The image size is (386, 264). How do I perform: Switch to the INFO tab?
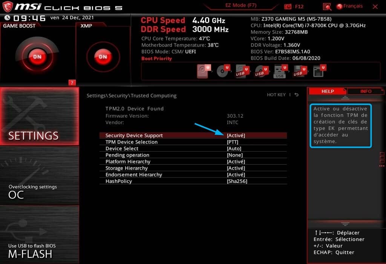coord(366,91)
